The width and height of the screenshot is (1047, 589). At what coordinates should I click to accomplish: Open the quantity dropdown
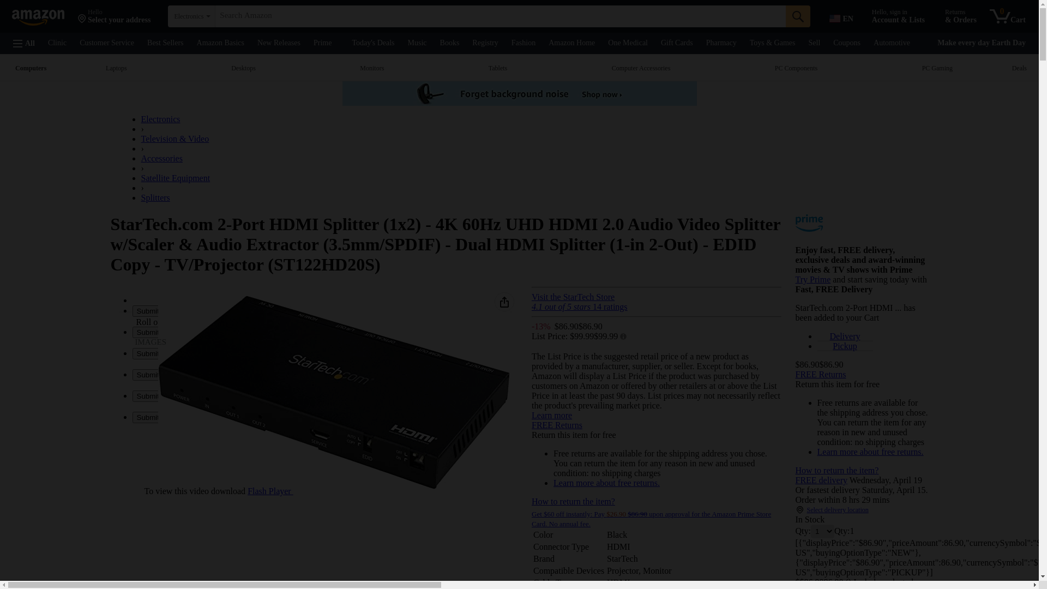click(x=823, y=531)
